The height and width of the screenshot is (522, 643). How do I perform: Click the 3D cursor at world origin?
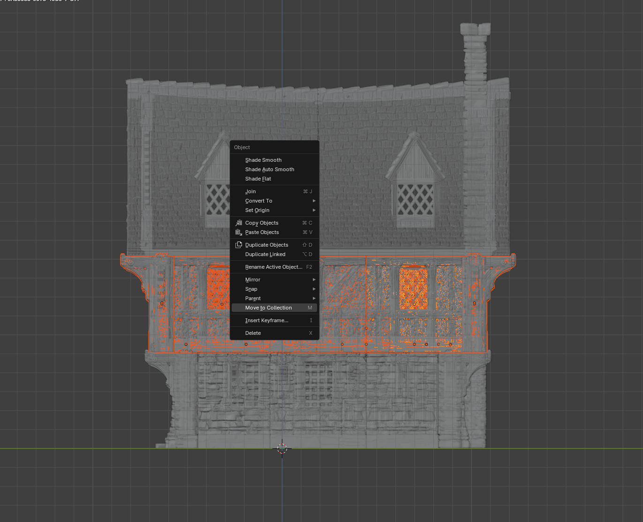coord(282,448)
